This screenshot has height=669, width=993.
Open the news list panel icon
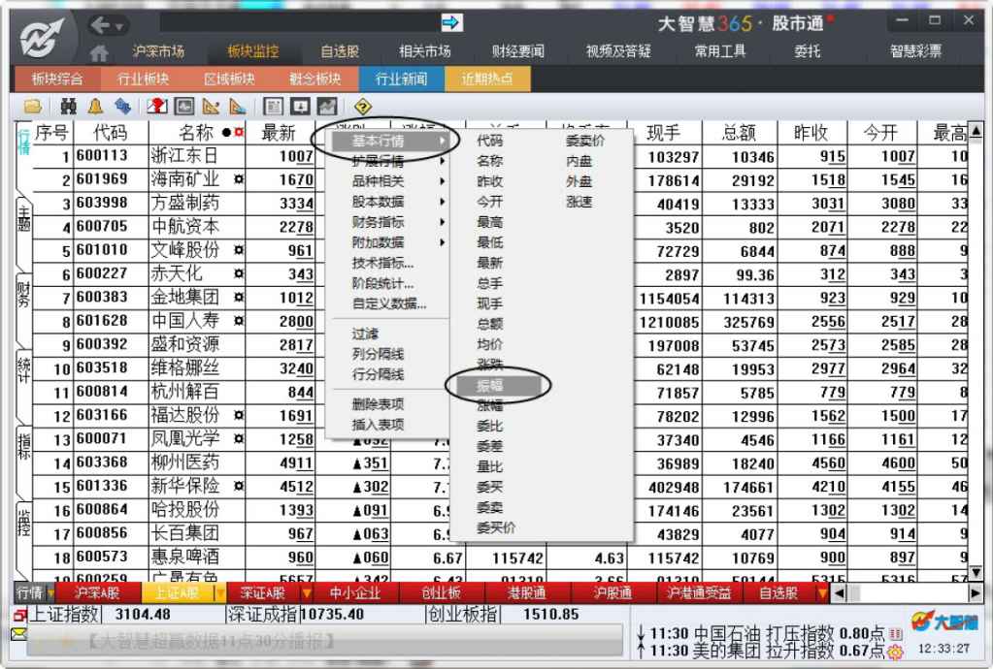(x=273, y=107)
